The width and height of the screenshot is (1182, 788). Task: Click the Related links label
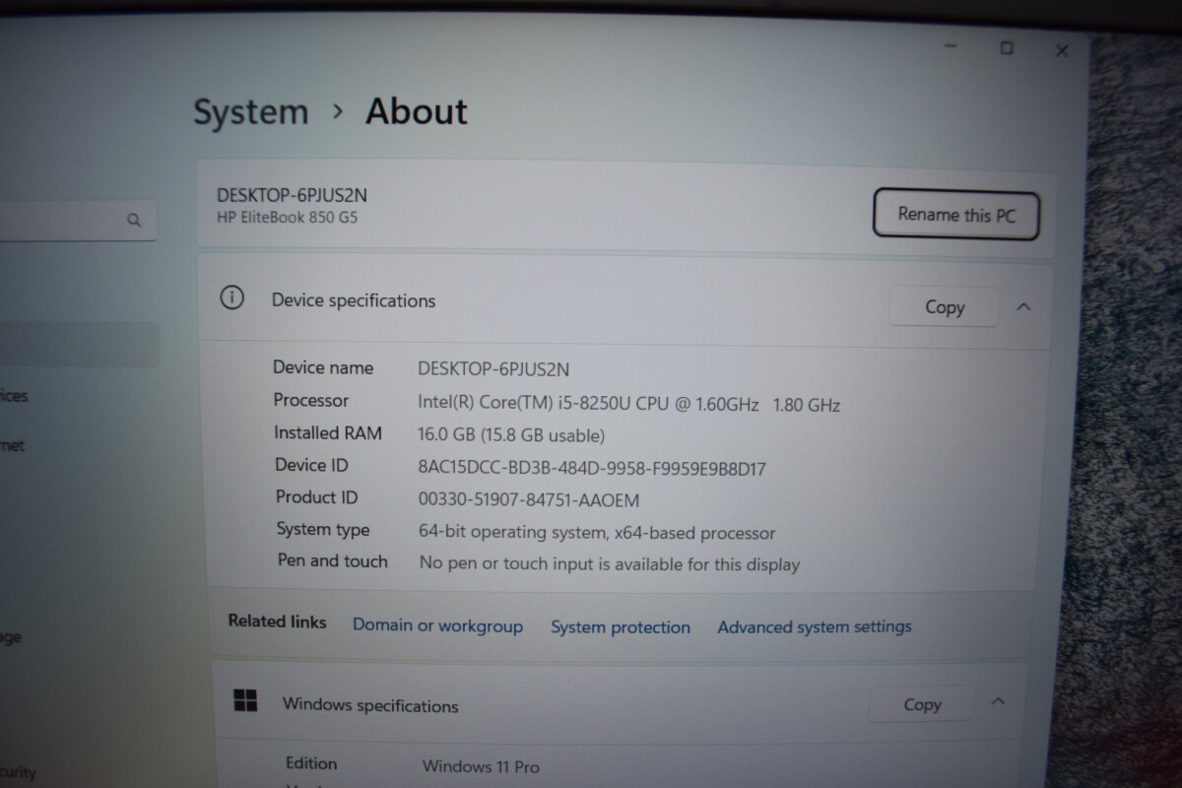pyautogui.click(x=277, y=622)
